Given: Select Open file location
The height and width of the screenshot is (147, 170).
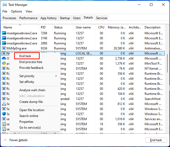Looking at the screenshot, I should (32, 110).
